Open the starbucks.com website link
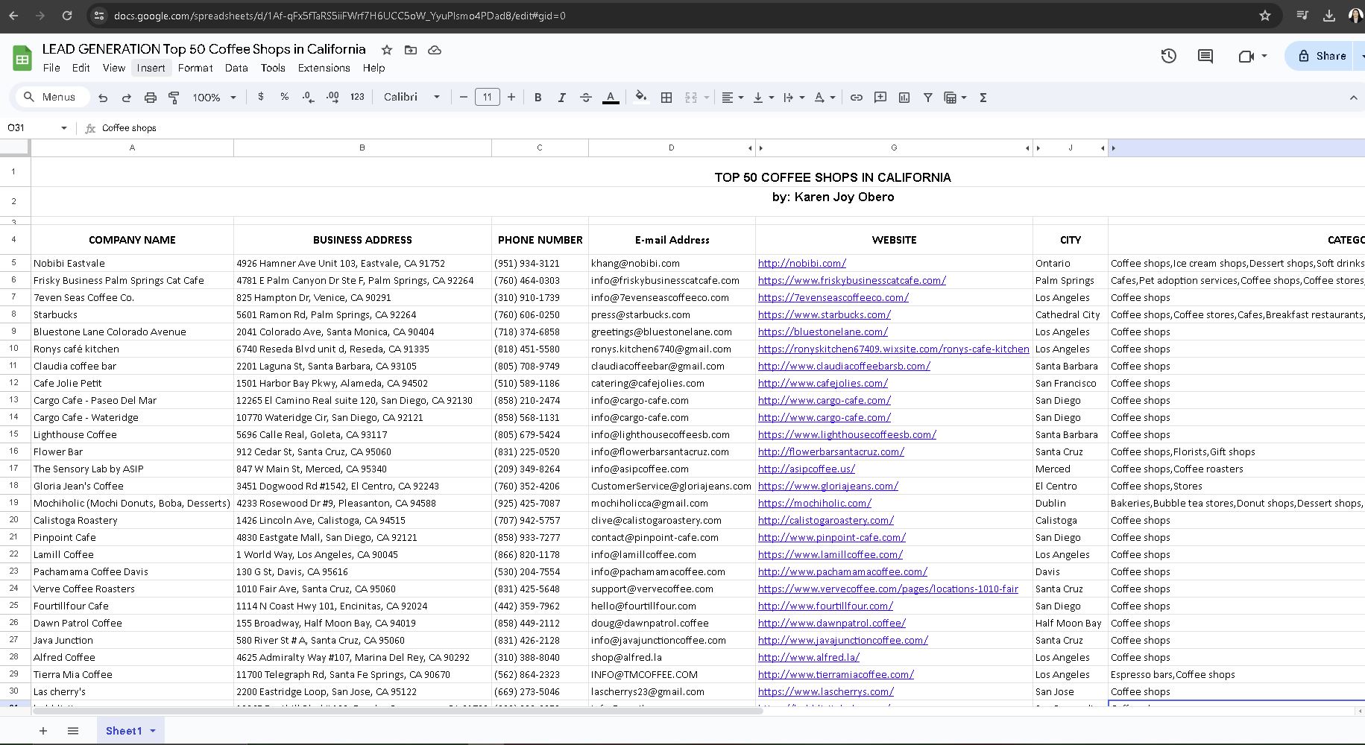 824,314
